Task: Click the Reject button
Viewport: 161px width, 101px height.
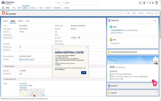Action: tap(134, 13)
